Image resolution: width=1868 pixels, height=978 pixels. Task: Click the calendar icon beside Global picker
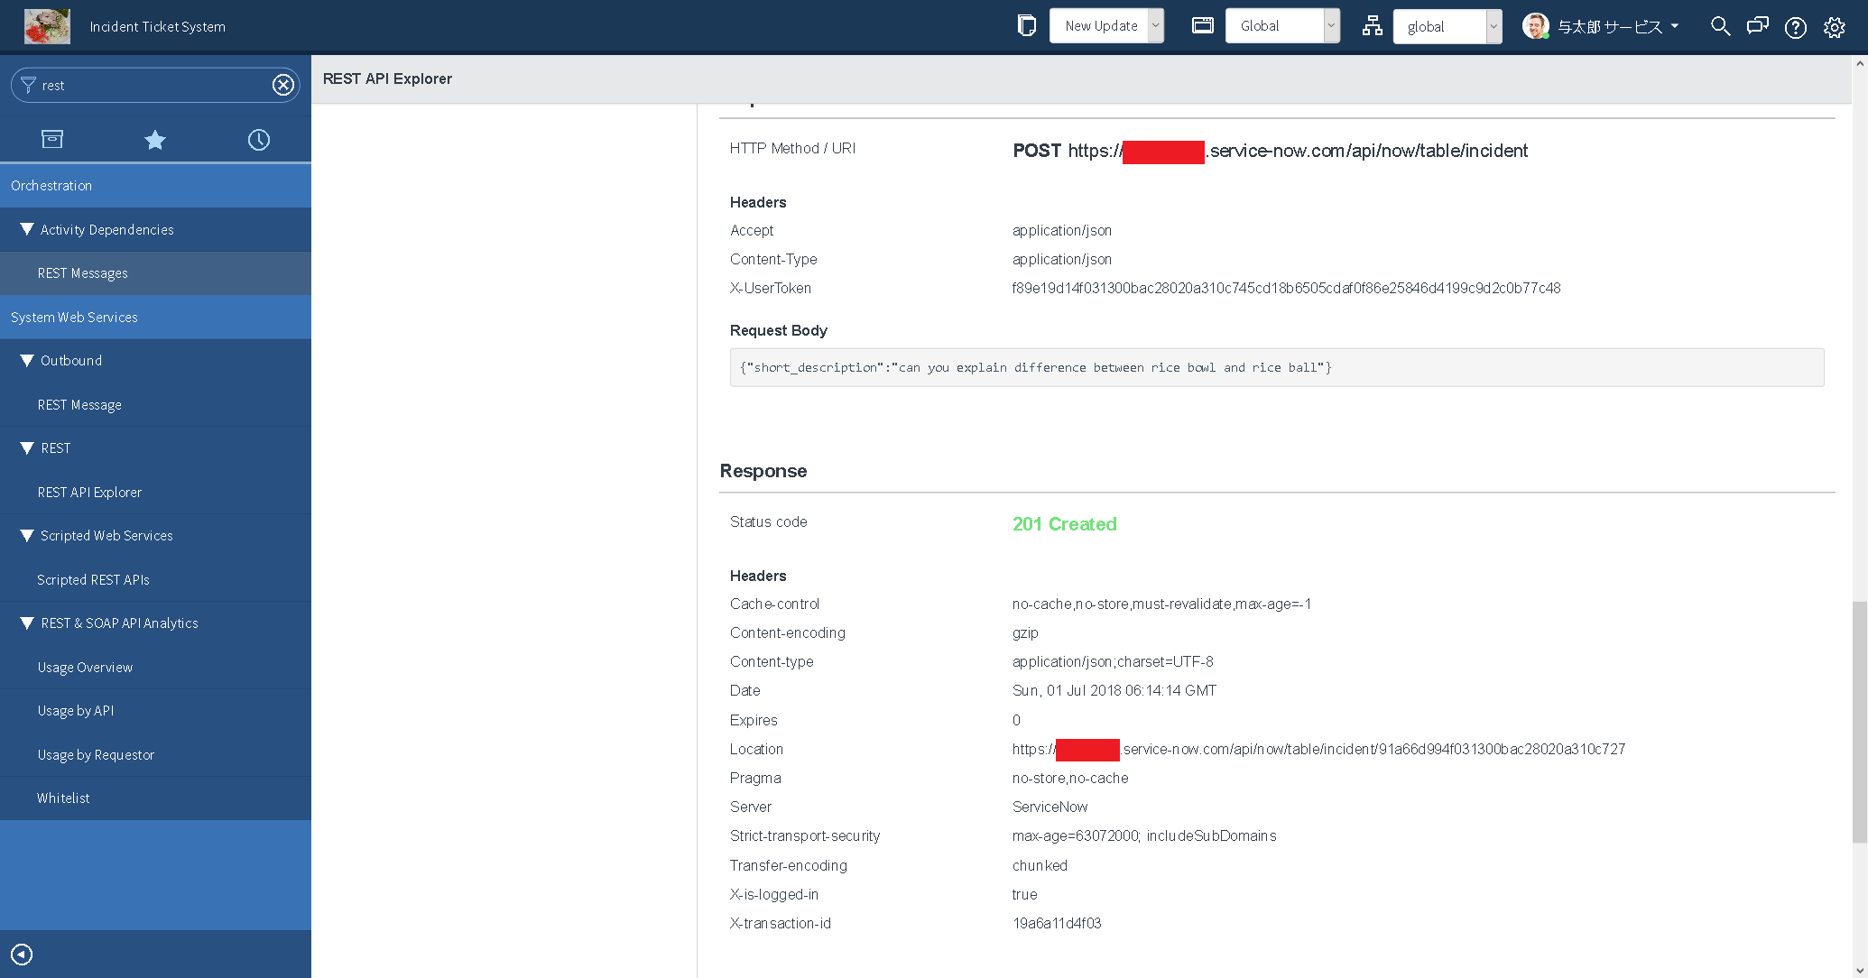click(x=1202, y=25)
